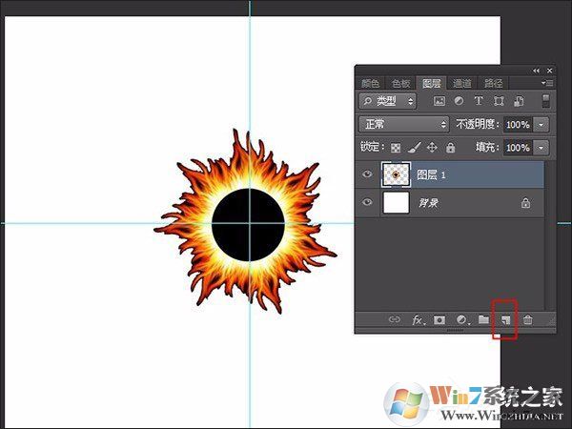Switch to the 路径 tab
Viewport: 572px width, 429px height.
pyautogui.click(x=493, y=83)
